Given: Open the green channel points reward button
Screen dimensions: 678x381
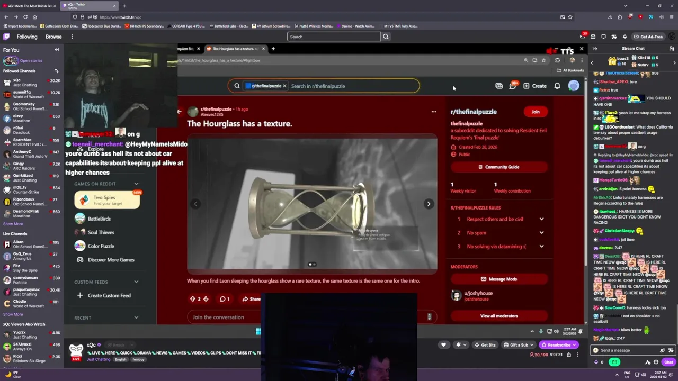Looking at the screenshot, I should 614,362.
